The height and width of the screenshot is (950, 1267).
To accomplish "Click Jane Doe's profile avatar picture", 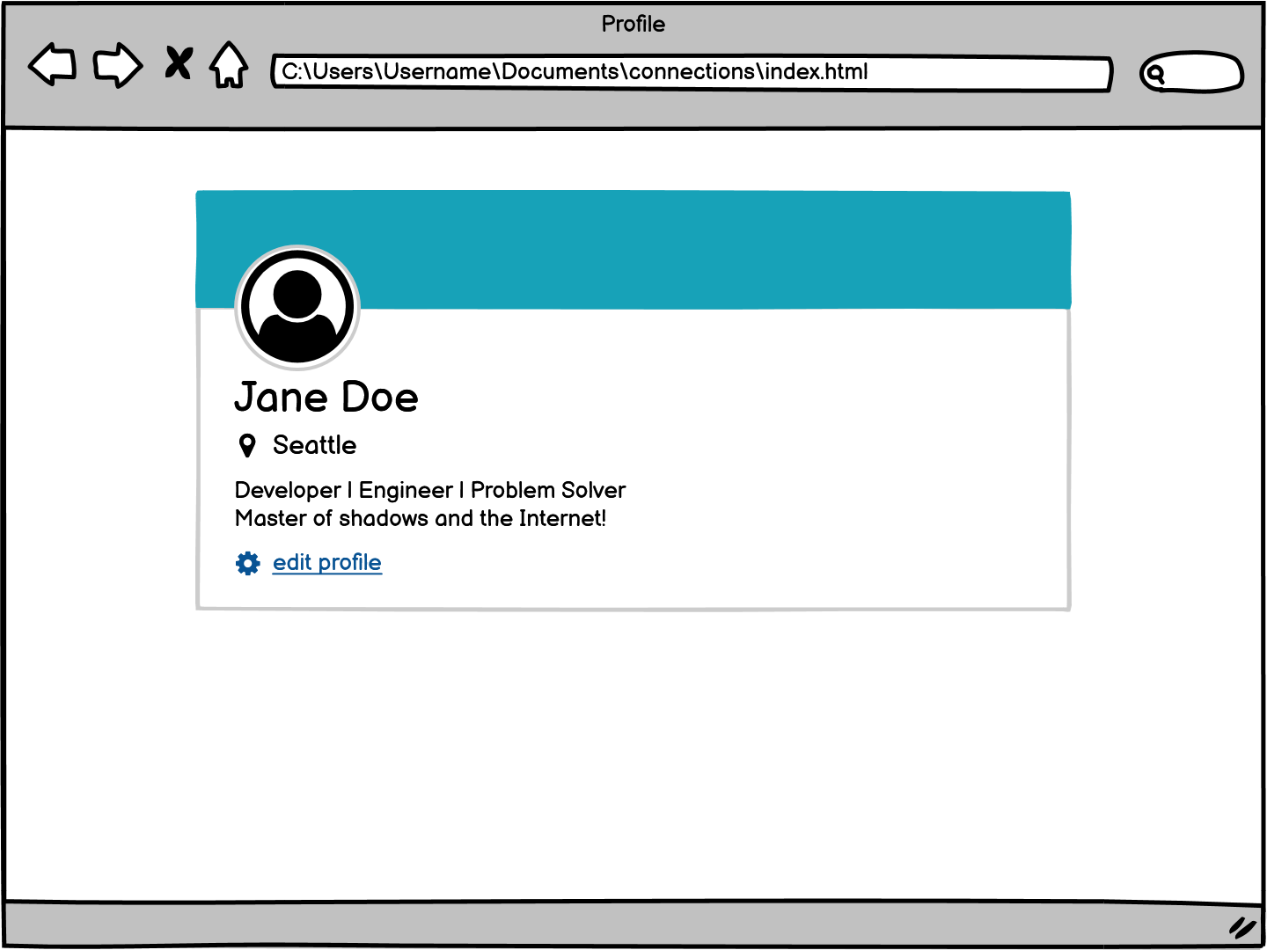I will pos(297,310).
